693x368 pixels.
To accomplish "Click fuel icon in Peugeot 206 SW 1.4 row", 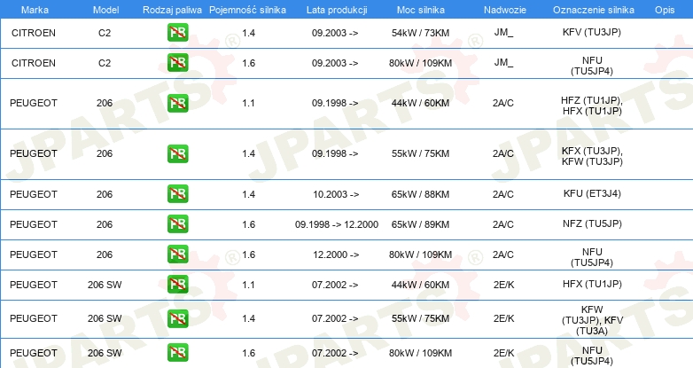I will (x=177, y=318).
